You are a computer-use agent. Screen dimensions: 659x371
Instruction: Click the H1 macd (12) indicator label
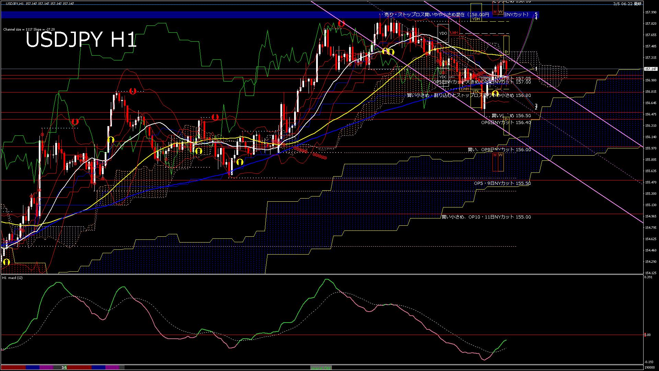point(12,278)
